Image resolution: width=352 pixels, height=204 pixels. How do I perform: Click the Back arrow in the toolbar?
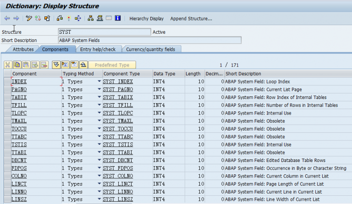click(x=7, y=19)
